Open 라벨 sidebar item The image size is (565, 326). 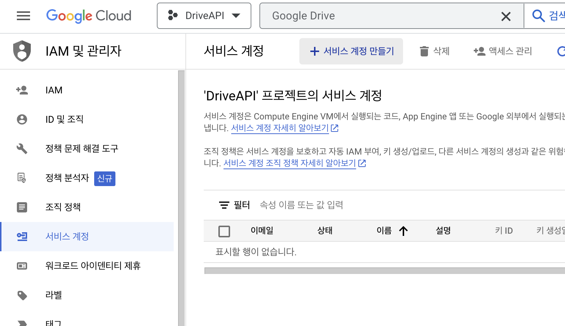point(87,295)
